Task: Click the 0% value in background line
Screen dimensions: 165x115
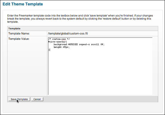Action: [102, 44]
